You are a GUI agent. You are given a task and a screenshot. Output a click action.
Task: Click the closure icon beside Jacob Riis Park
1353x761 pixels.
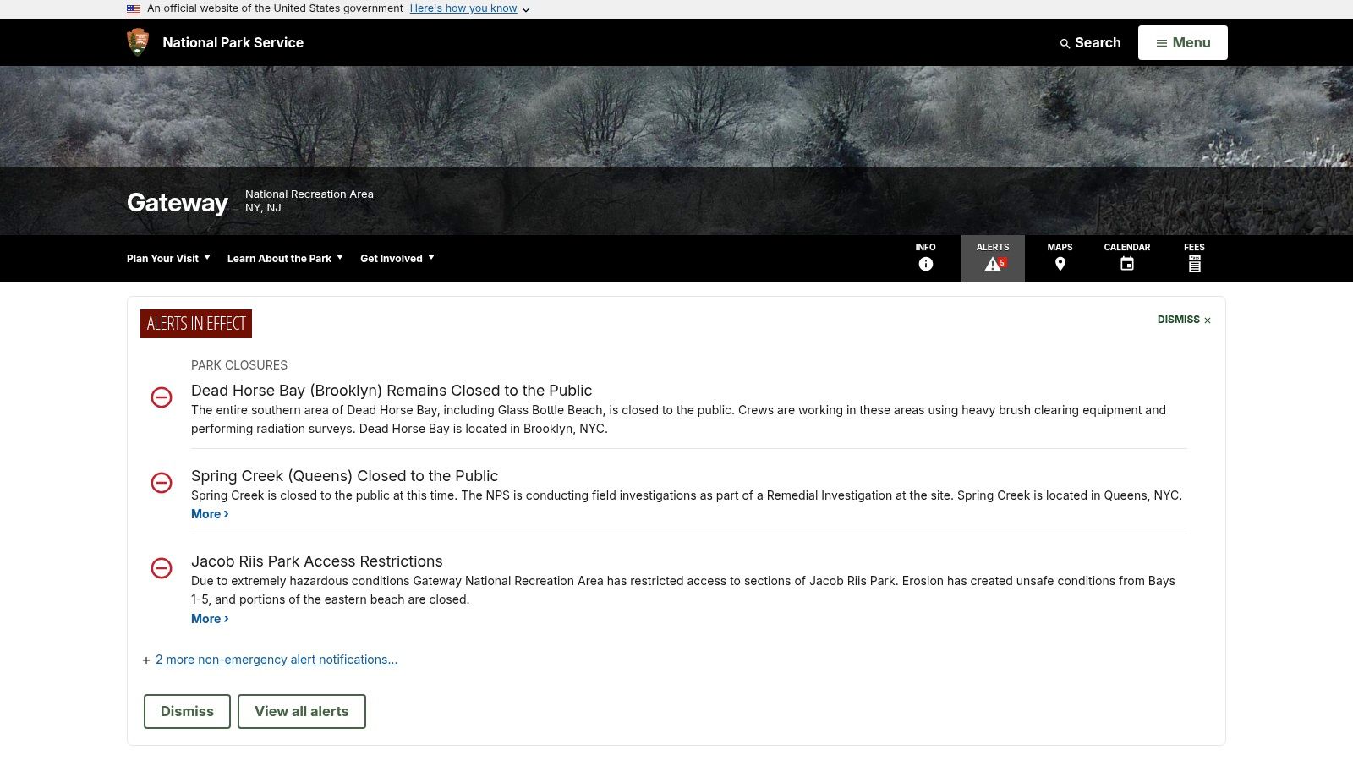point(162,568)
